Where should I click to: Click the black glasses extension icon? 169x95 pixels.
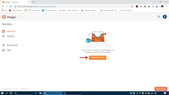[x=149, y=6]
